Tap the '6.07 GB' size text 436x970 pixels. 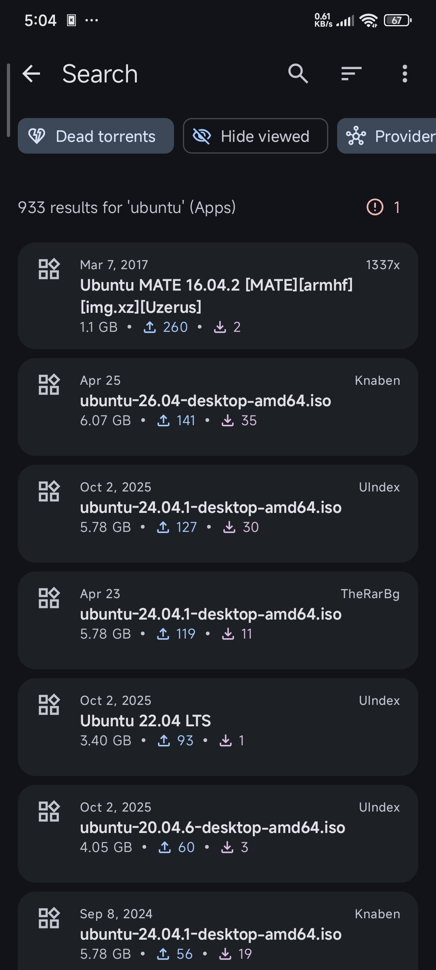pos(105,420)
